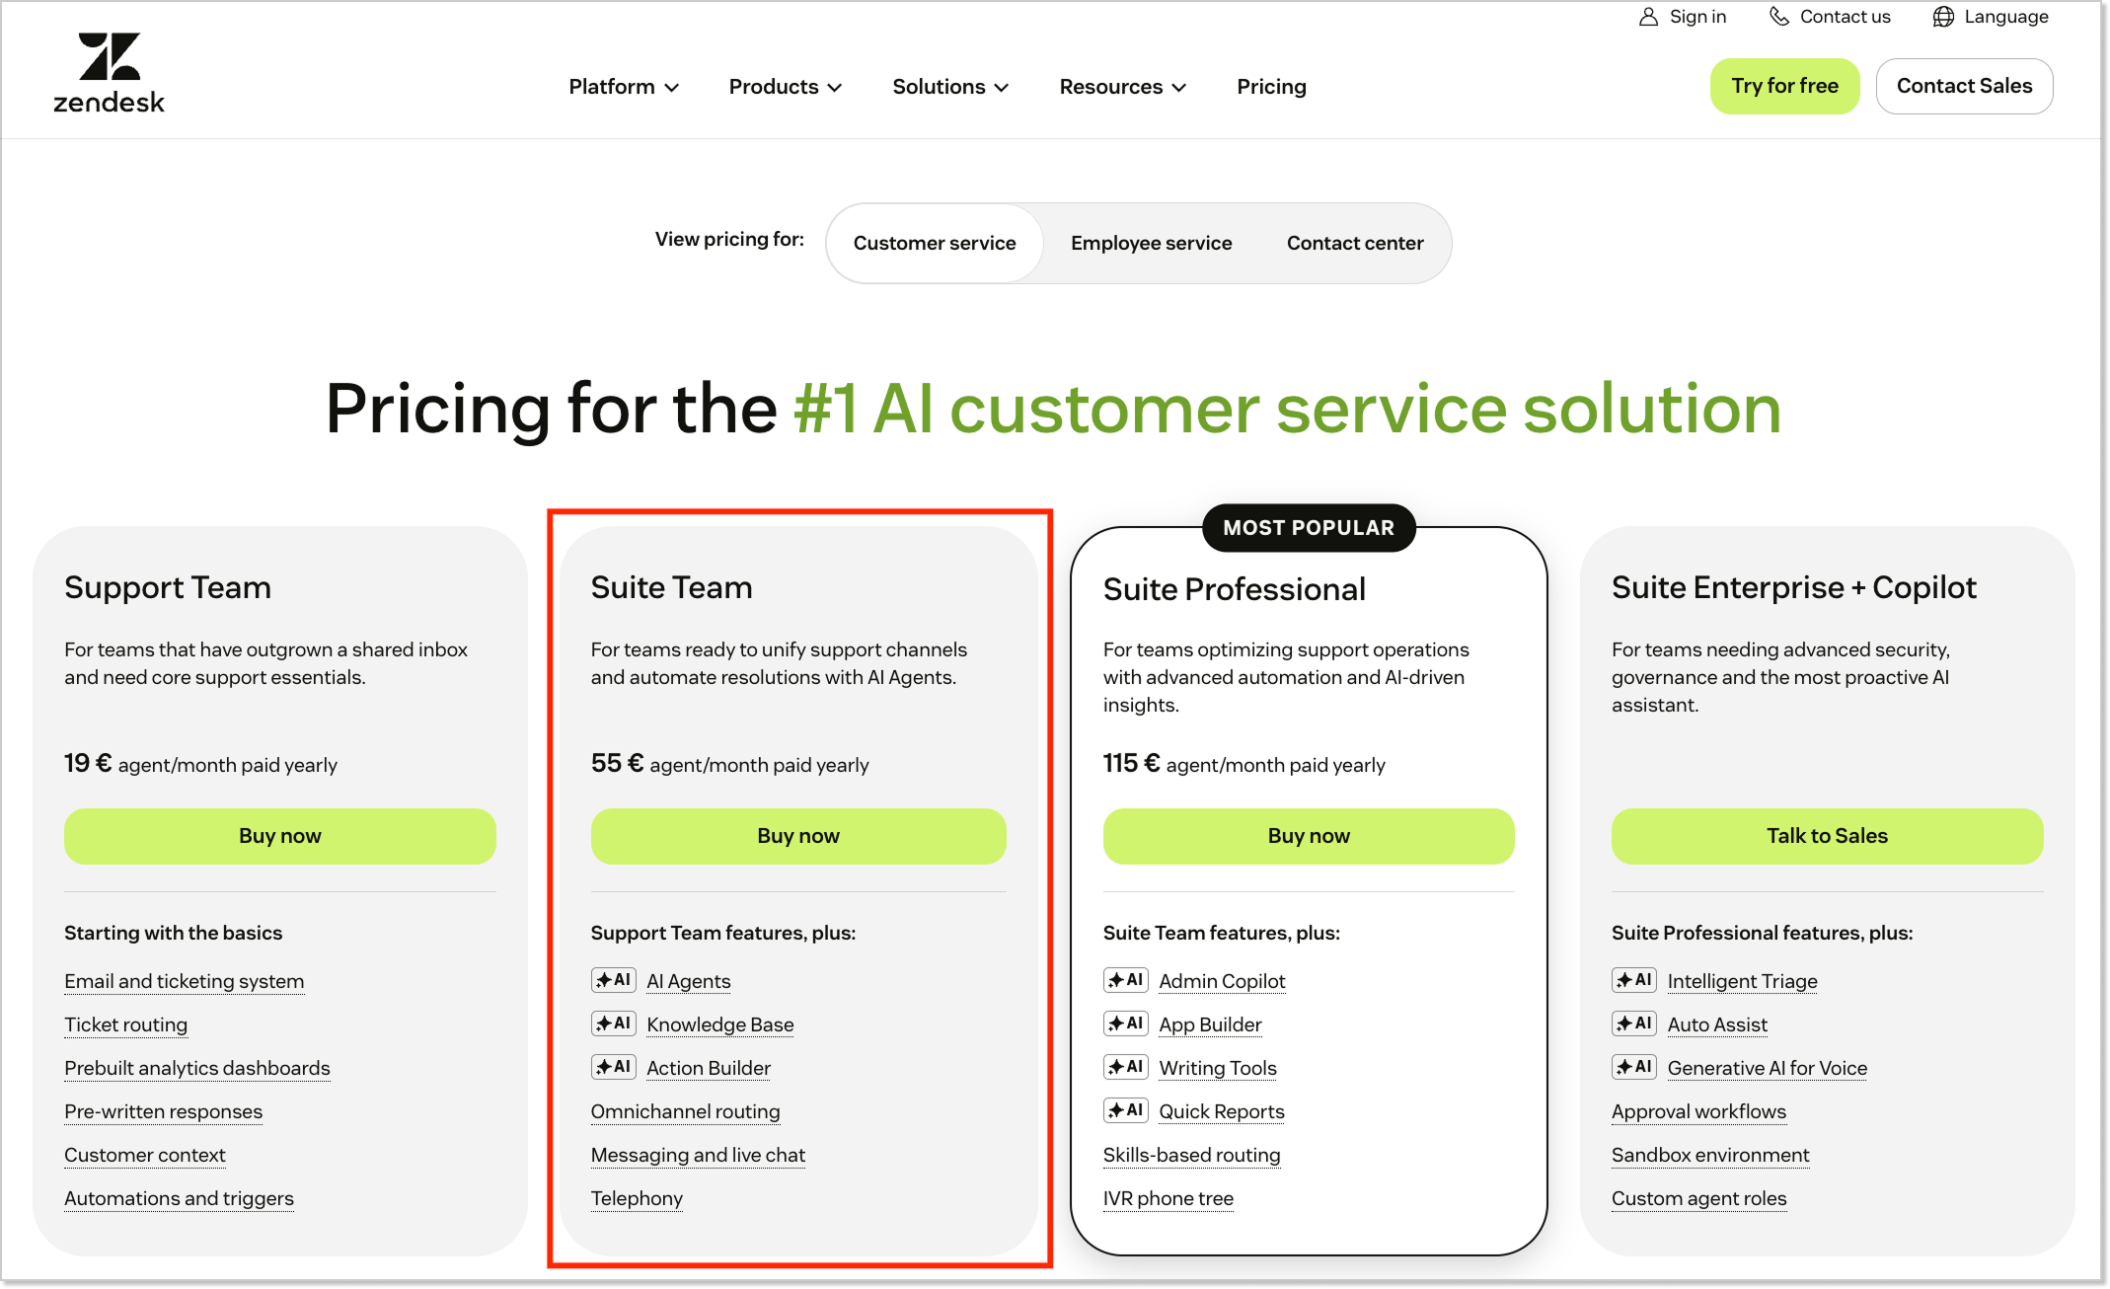Open the Pre-written responses link

pyautogui.click(x=163, y=1111)
